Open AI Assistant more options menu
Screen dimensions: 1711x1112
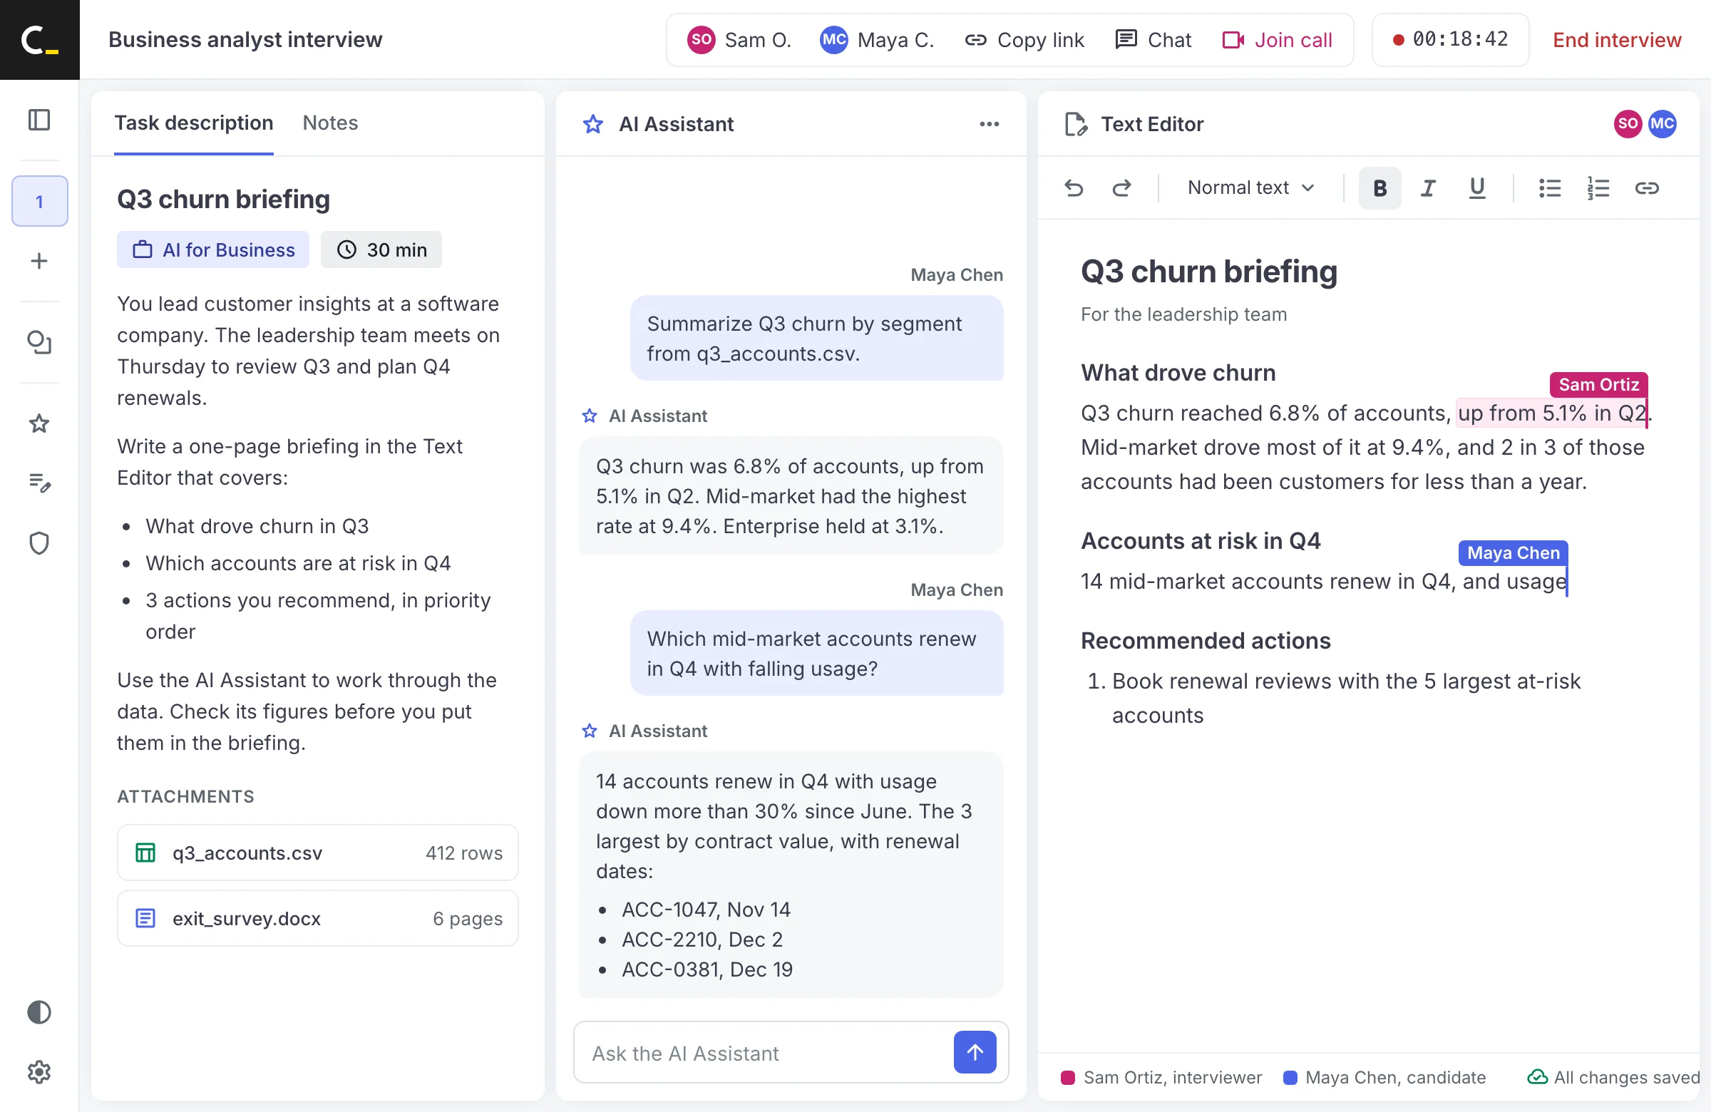(x=990, y=123)
